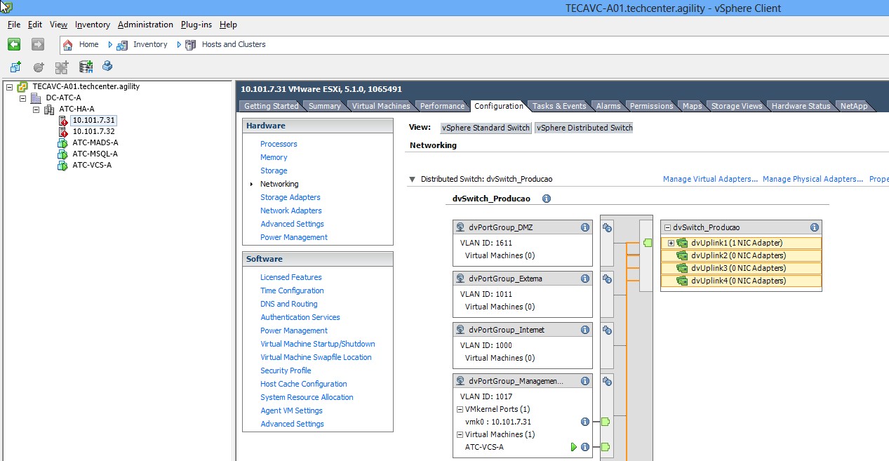Screen dimensions: 889x461
Task: Click info icon for dvPortGroup_DMZ
Action: click(x=584, y=227)
